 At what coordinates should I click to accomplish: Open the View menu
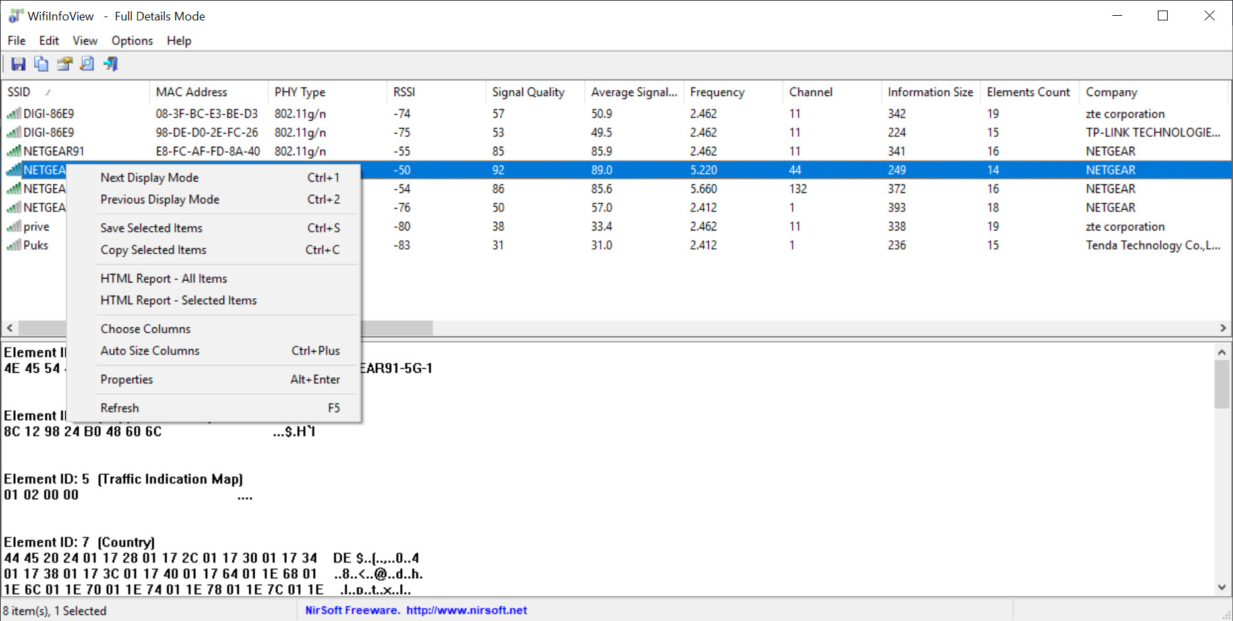(x=85, y=41)
